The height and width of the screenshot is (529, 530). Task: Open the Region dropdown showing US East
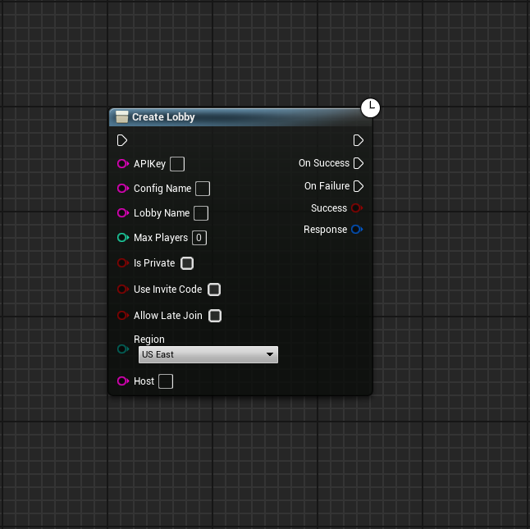point(208,354)
